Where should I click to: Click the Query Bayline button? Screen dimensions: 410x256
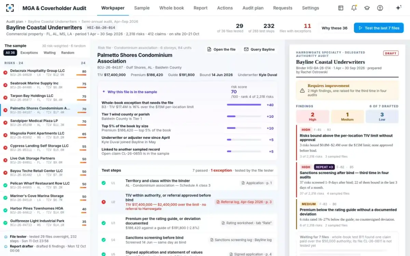[x=259, y=49]
